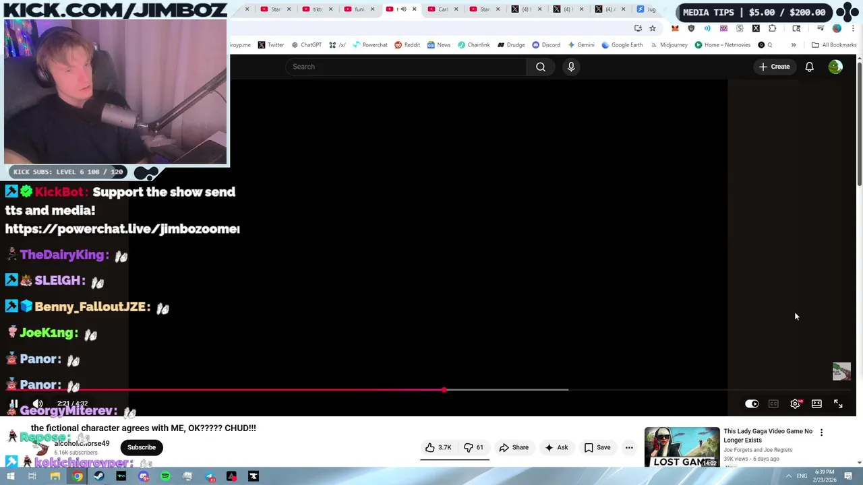Open Joe Forgets and Joe Regrets channel
Image resolution: width=863 pixels, height=485 pixels.
coord(758,450)
